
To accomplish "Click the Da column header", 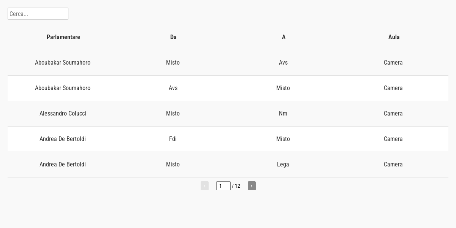I will (x=173, y=37).
